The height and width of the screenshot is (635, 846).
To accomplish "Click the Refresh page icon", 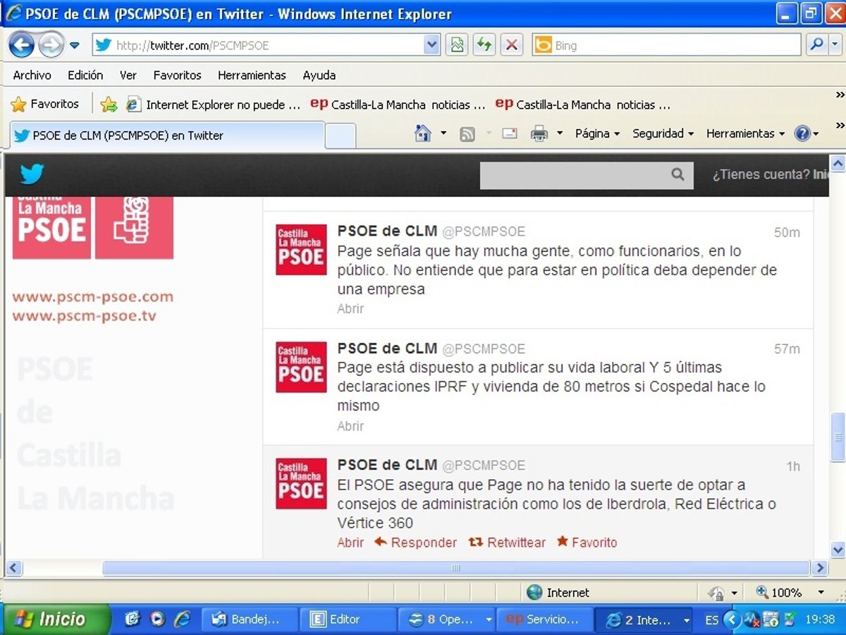I will click(484, 46).
